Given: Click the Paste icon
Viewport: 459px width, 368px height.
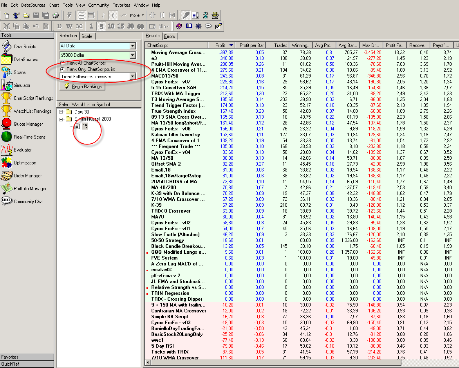Looking at the screenshot, I should pyautogui.click(x=26, y=26).
